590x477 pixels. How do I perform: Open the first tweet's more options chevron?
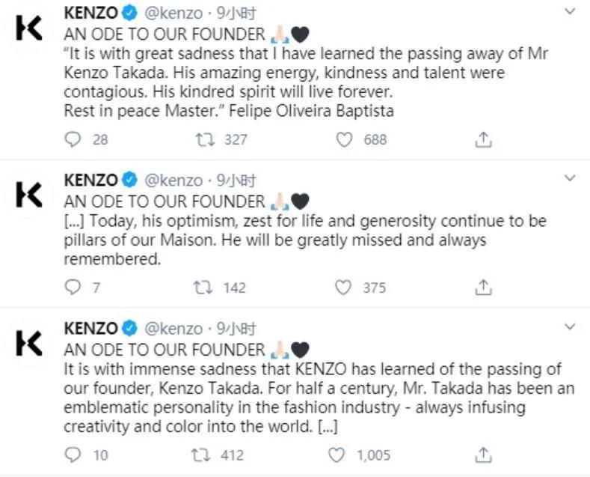(570, 13)
